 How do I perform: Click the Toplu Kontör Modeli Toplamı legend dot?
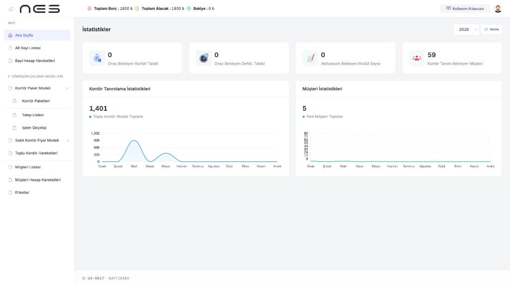tap(90, 117)
